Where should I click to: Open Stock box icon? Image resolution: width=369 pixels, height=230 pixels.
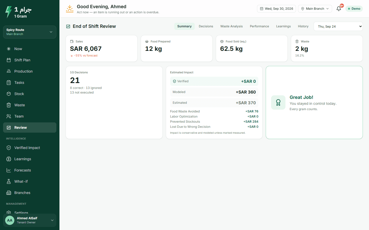(9, 94)
